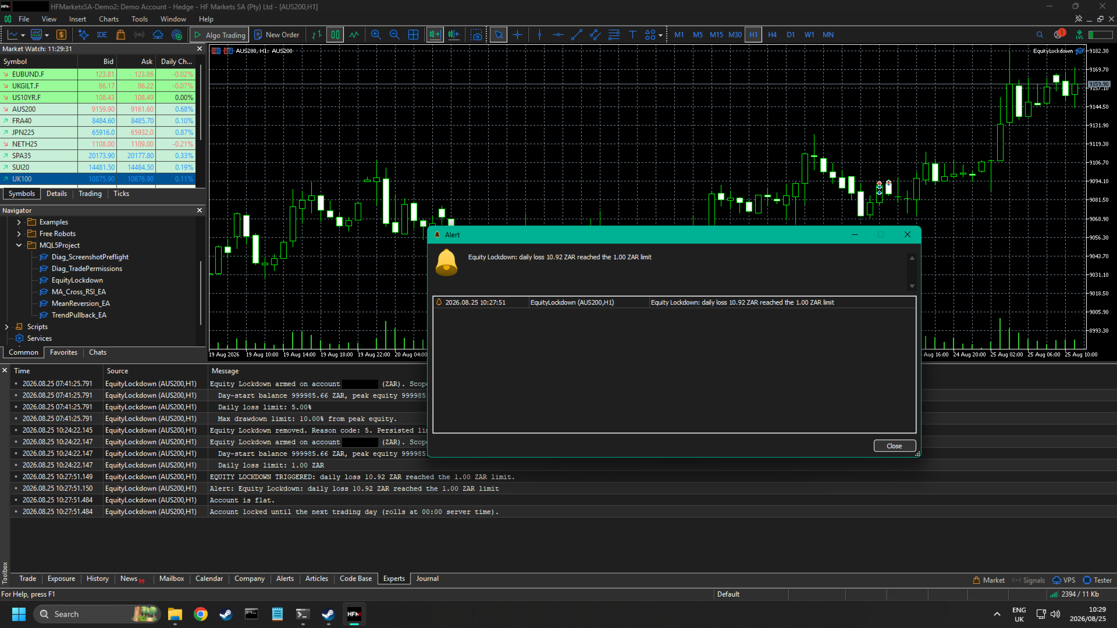Viewport: 1117px width, 628px height.
Task: Click the zoom in magnifier icon
Action: (376, 35)
